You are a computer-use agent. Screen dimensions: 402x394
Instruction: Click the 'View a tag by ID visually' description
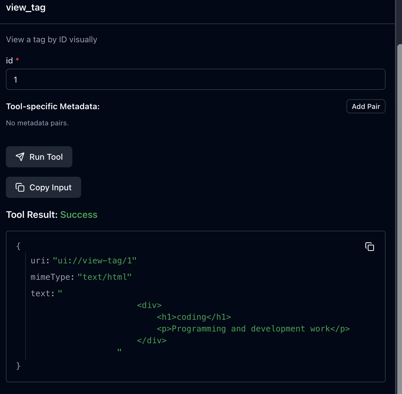click(x=52, y=40)
